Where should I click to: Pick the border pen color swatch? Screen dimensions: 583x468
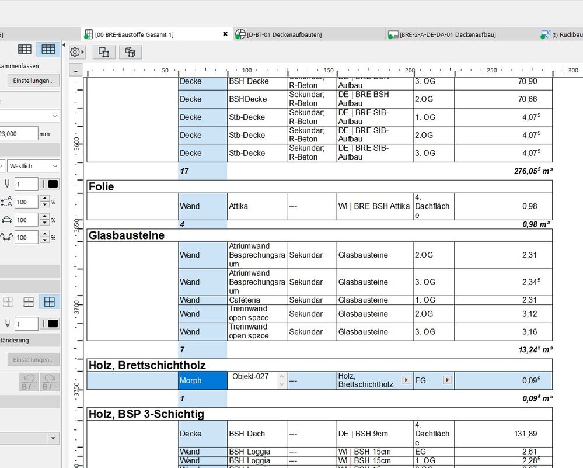click(x=53, y=324)
